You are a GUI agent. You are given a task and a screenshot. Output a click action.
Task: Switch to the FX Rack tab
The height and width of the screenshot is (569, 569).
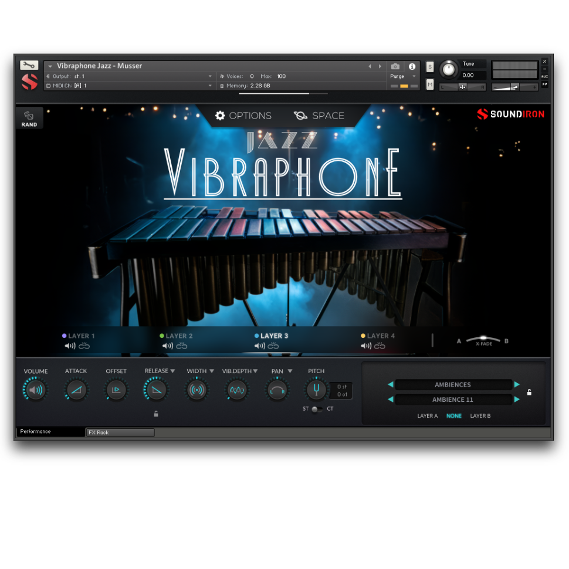pos(120,432)
